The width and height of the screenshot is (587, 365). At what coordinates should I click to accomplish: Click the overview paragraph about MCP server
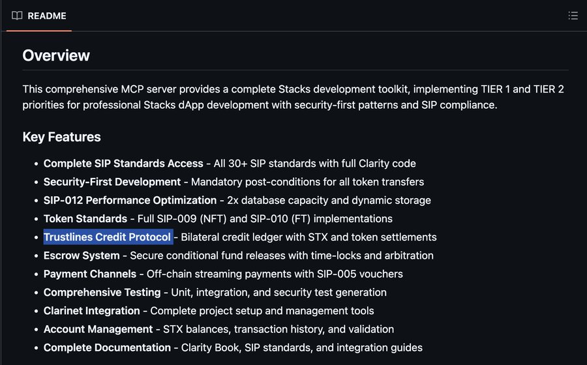(x=293, y=97)
